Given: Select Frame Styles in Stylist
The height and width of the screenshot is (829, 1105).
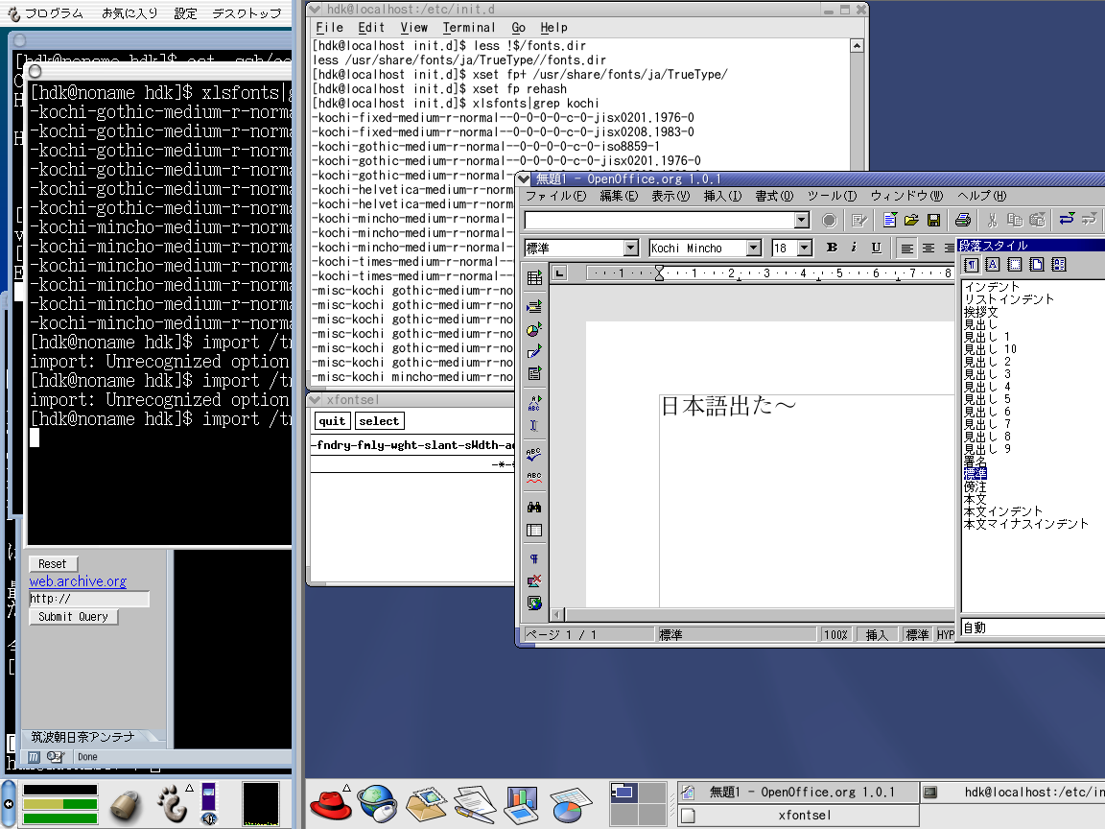Looking at the screenshot, I should [1014, 265].
